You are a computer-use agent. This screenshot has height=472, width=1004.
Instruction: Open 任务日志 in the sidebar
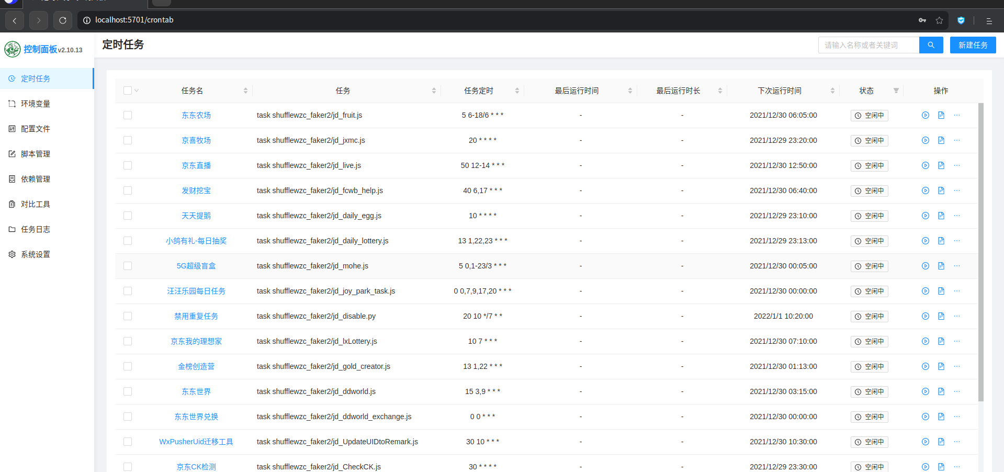tap(47, 229)
